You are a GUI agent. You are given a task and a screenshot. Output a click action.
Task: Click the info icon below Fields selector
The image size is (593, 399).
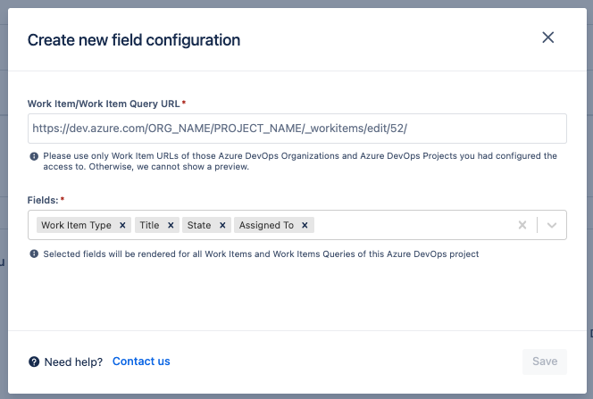[34, 254]
